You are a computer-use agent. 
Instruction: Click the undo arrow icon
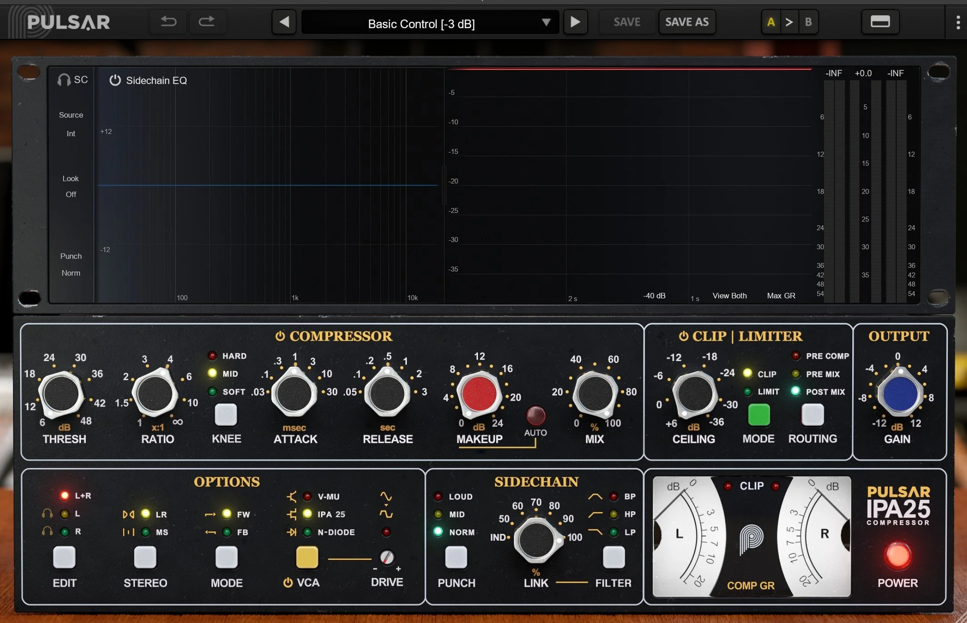click(x=168, y=21)
